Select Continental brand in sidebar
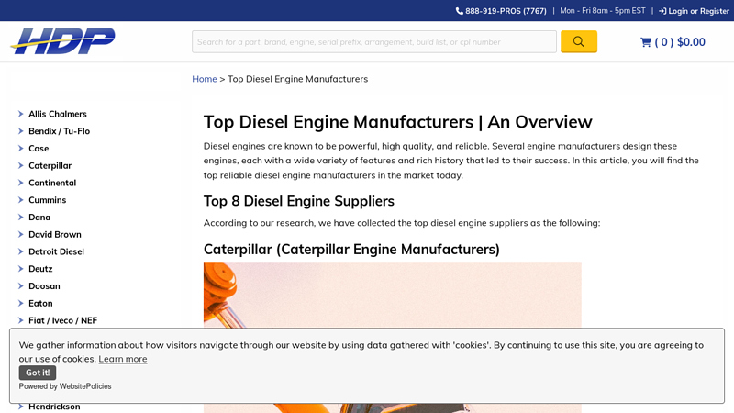Image resolution: width=734 pixels, height=413 pixels. (52, 183)
